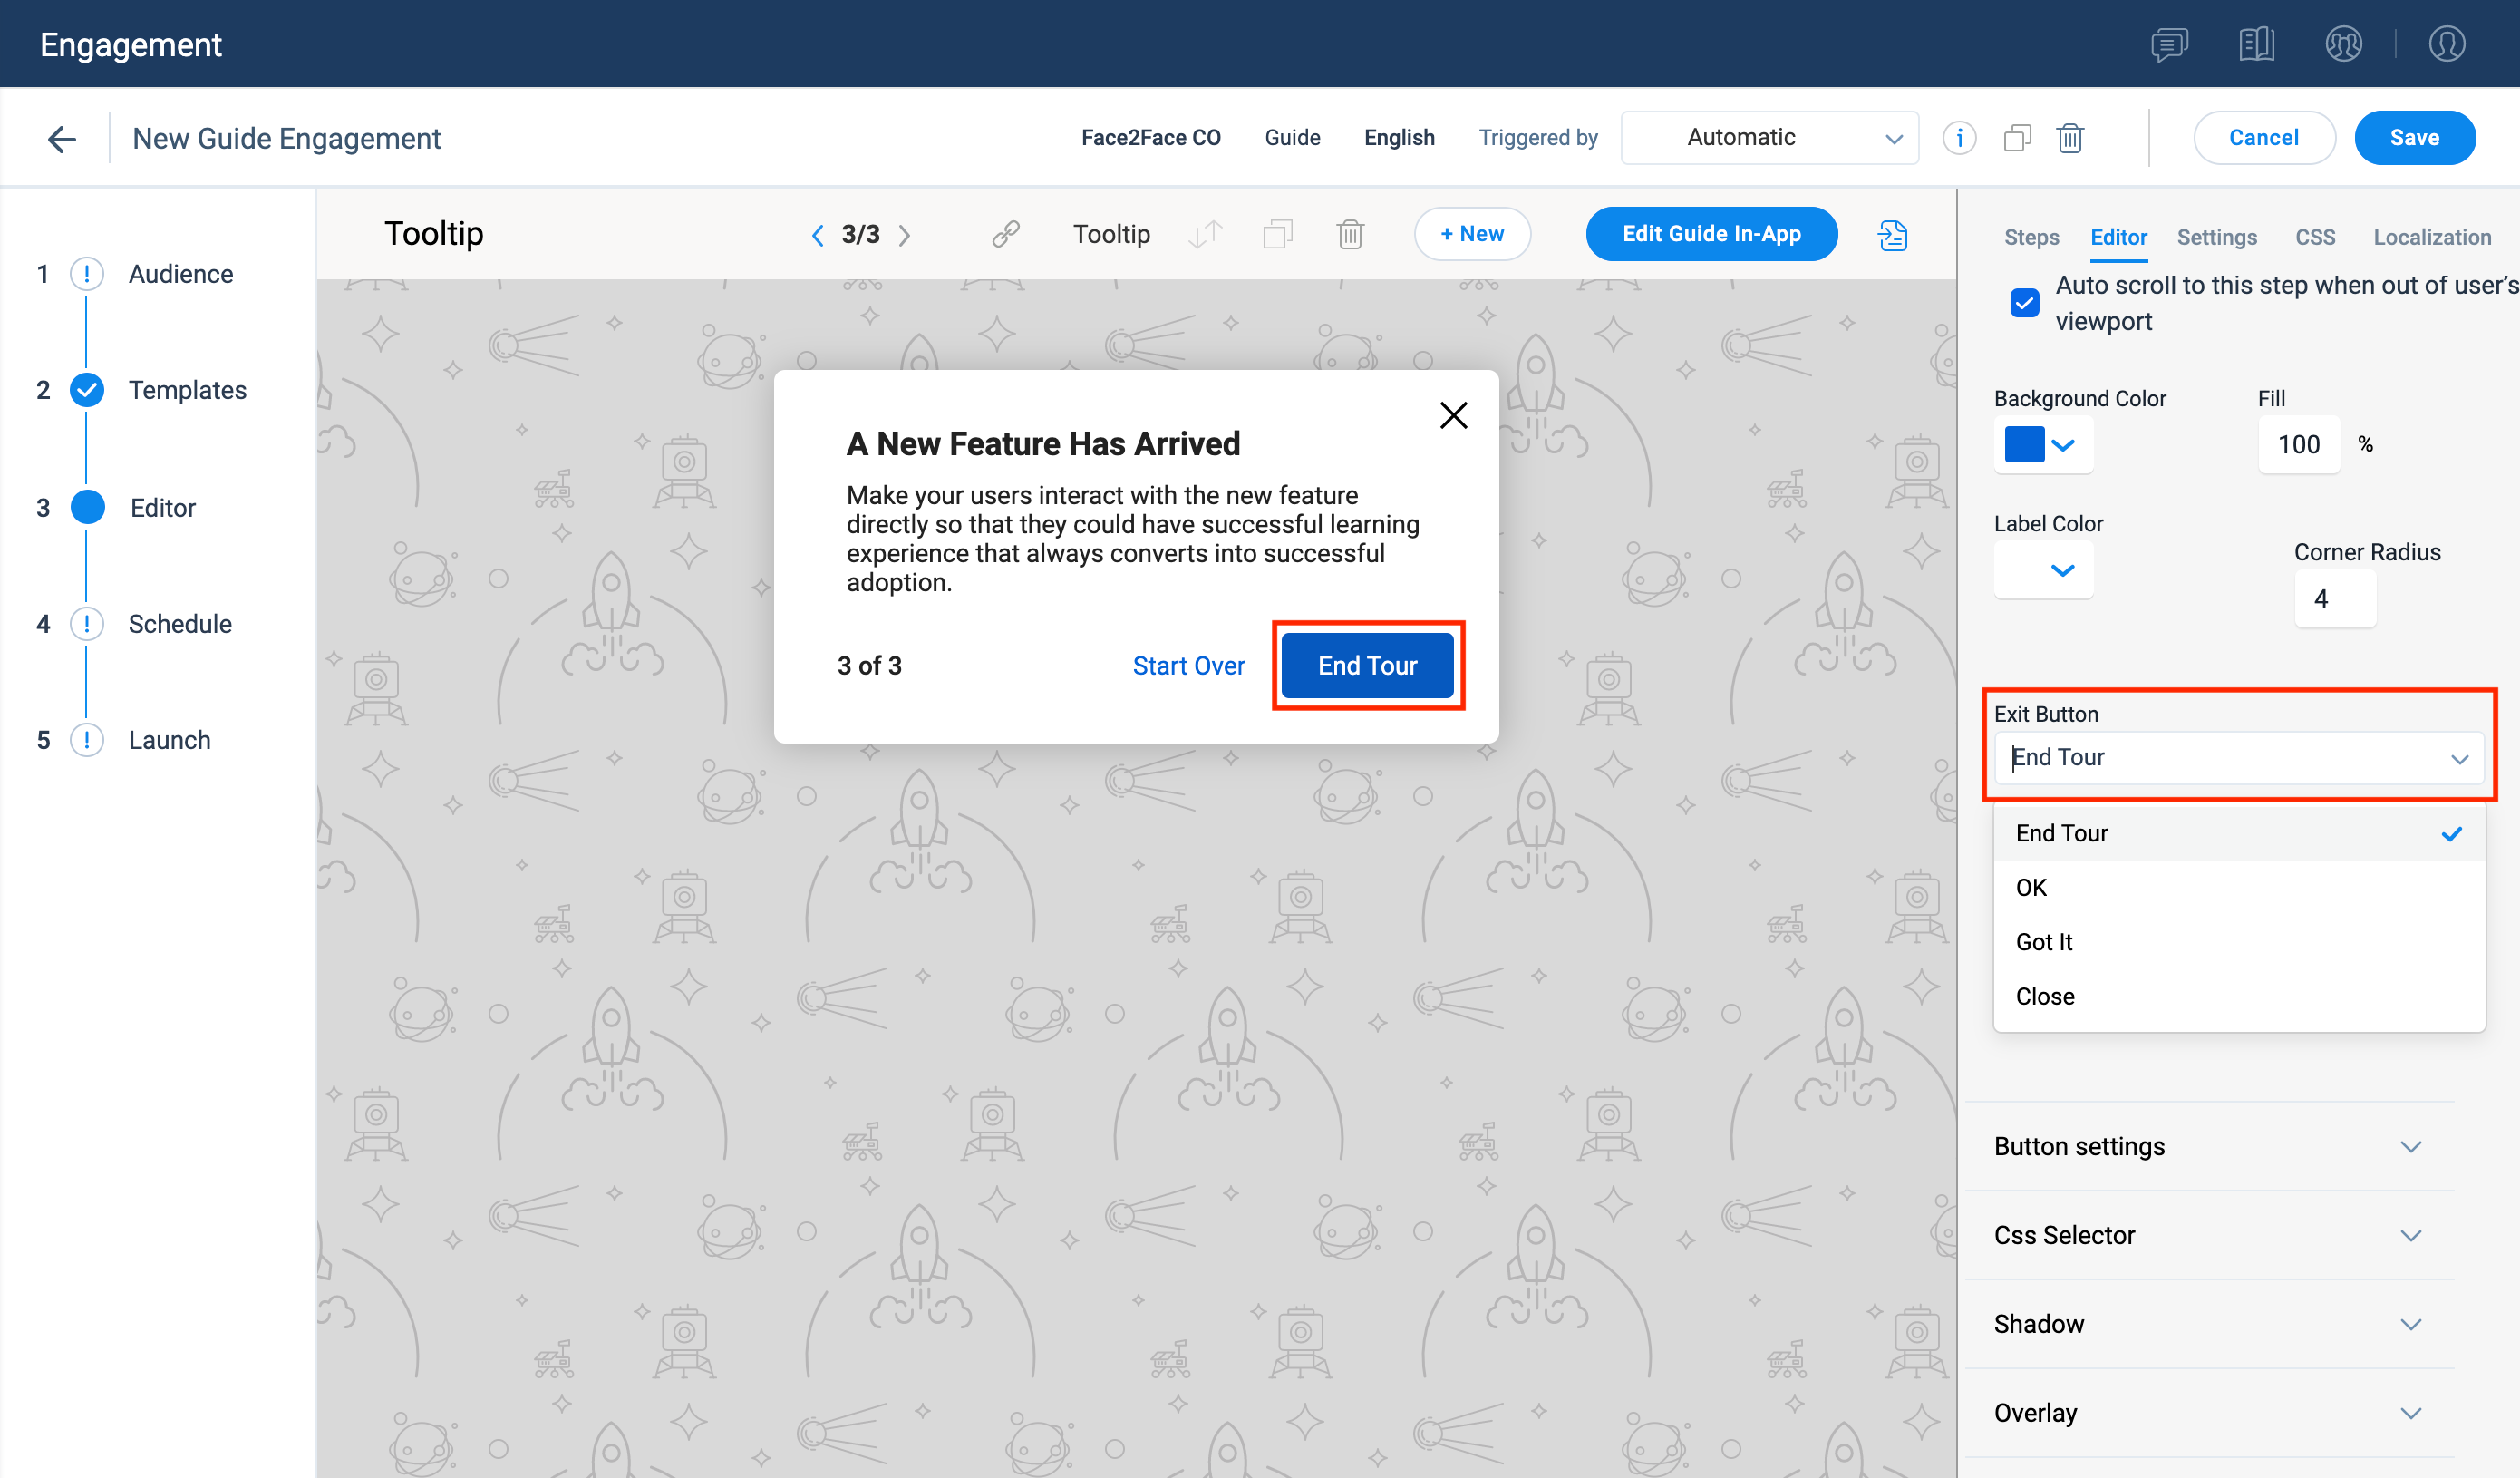Expand the Overlay section

[2210, 1413]
